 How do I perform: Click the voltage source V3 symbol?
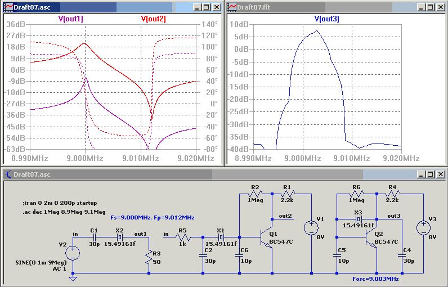[423, 227]
